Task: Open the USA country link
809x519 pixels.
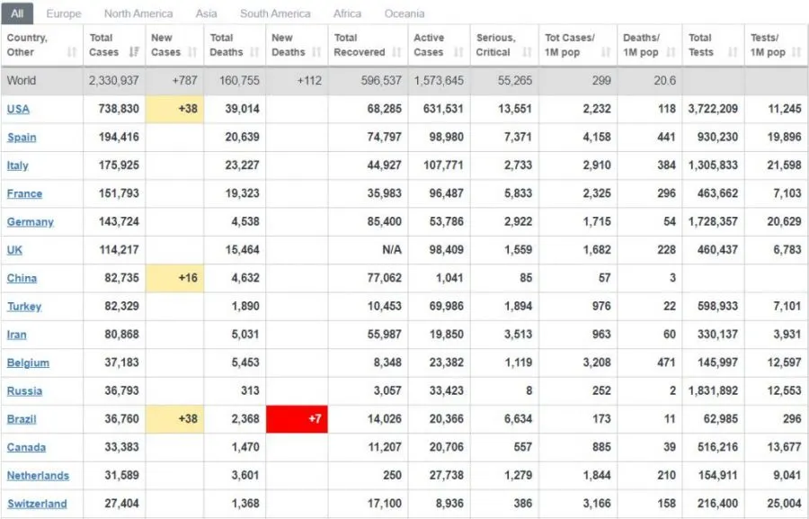Action: click(18, 109)
